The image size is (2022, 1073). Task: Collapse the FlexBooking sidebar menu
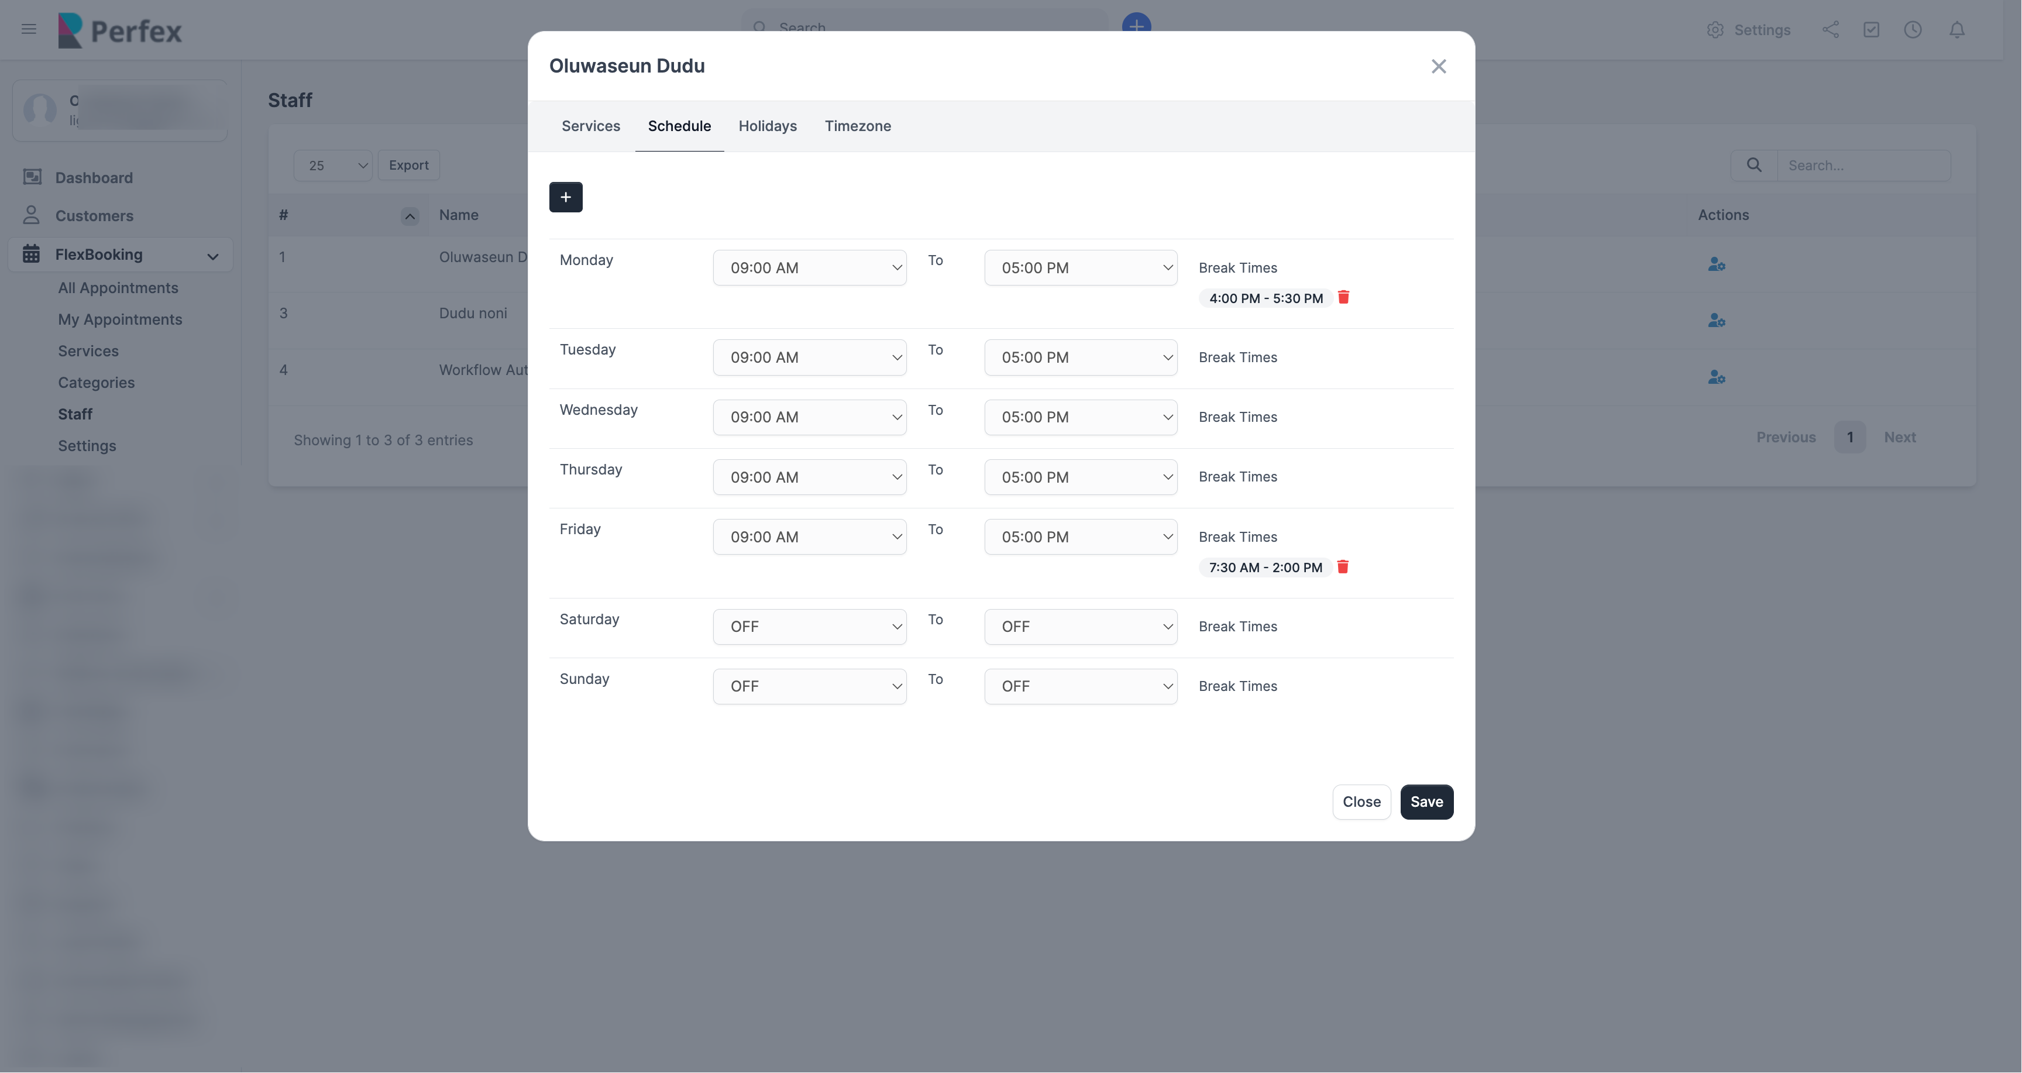(x=212, y=255)
